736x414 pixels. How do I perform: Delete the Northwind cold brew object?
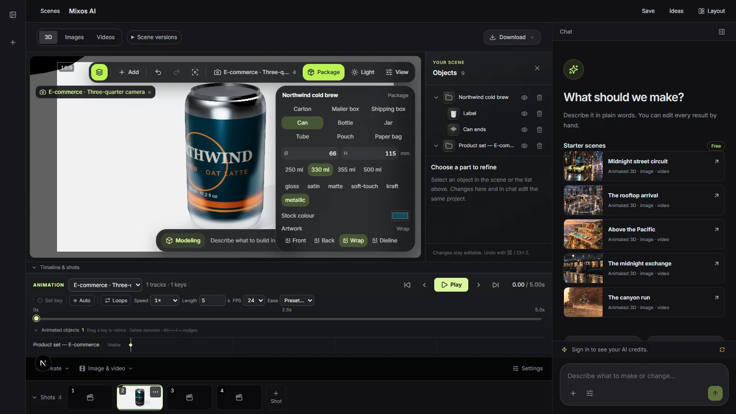540,98
